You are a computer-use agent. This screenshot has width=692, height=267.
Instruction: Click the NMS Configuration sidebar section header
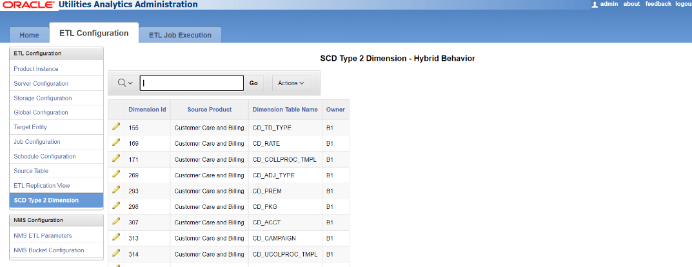pyautogui.click(x=56, y=220)
